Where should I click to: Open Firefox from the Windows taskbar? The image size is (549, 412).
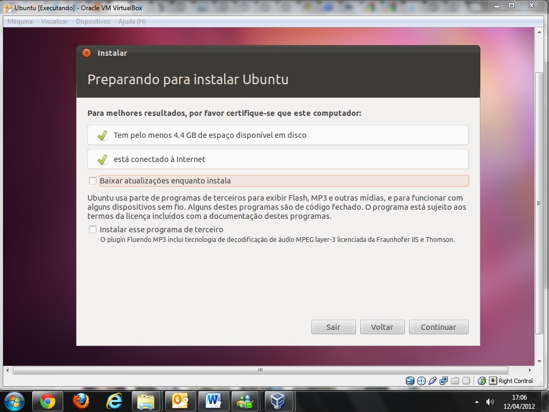tap(81, 401)
